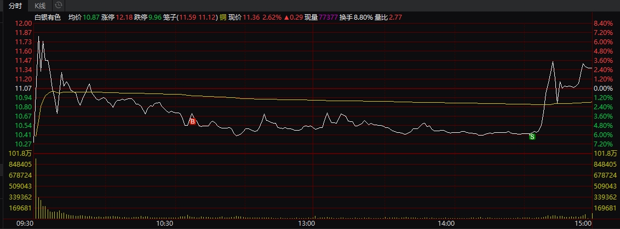Click the 15:00 time axis label

[x=584, y=224]
